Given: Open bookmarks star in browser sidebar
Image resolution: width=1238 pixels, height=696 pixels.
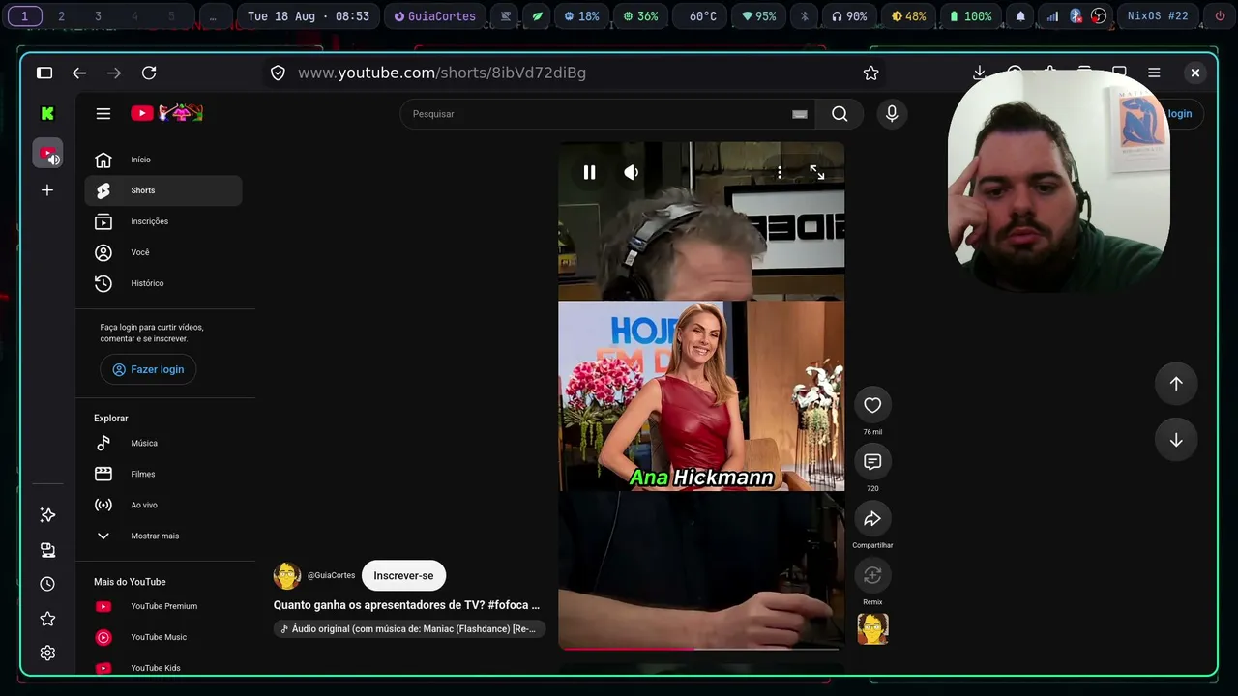Looking at the screenshot, I should click(47, 619).
